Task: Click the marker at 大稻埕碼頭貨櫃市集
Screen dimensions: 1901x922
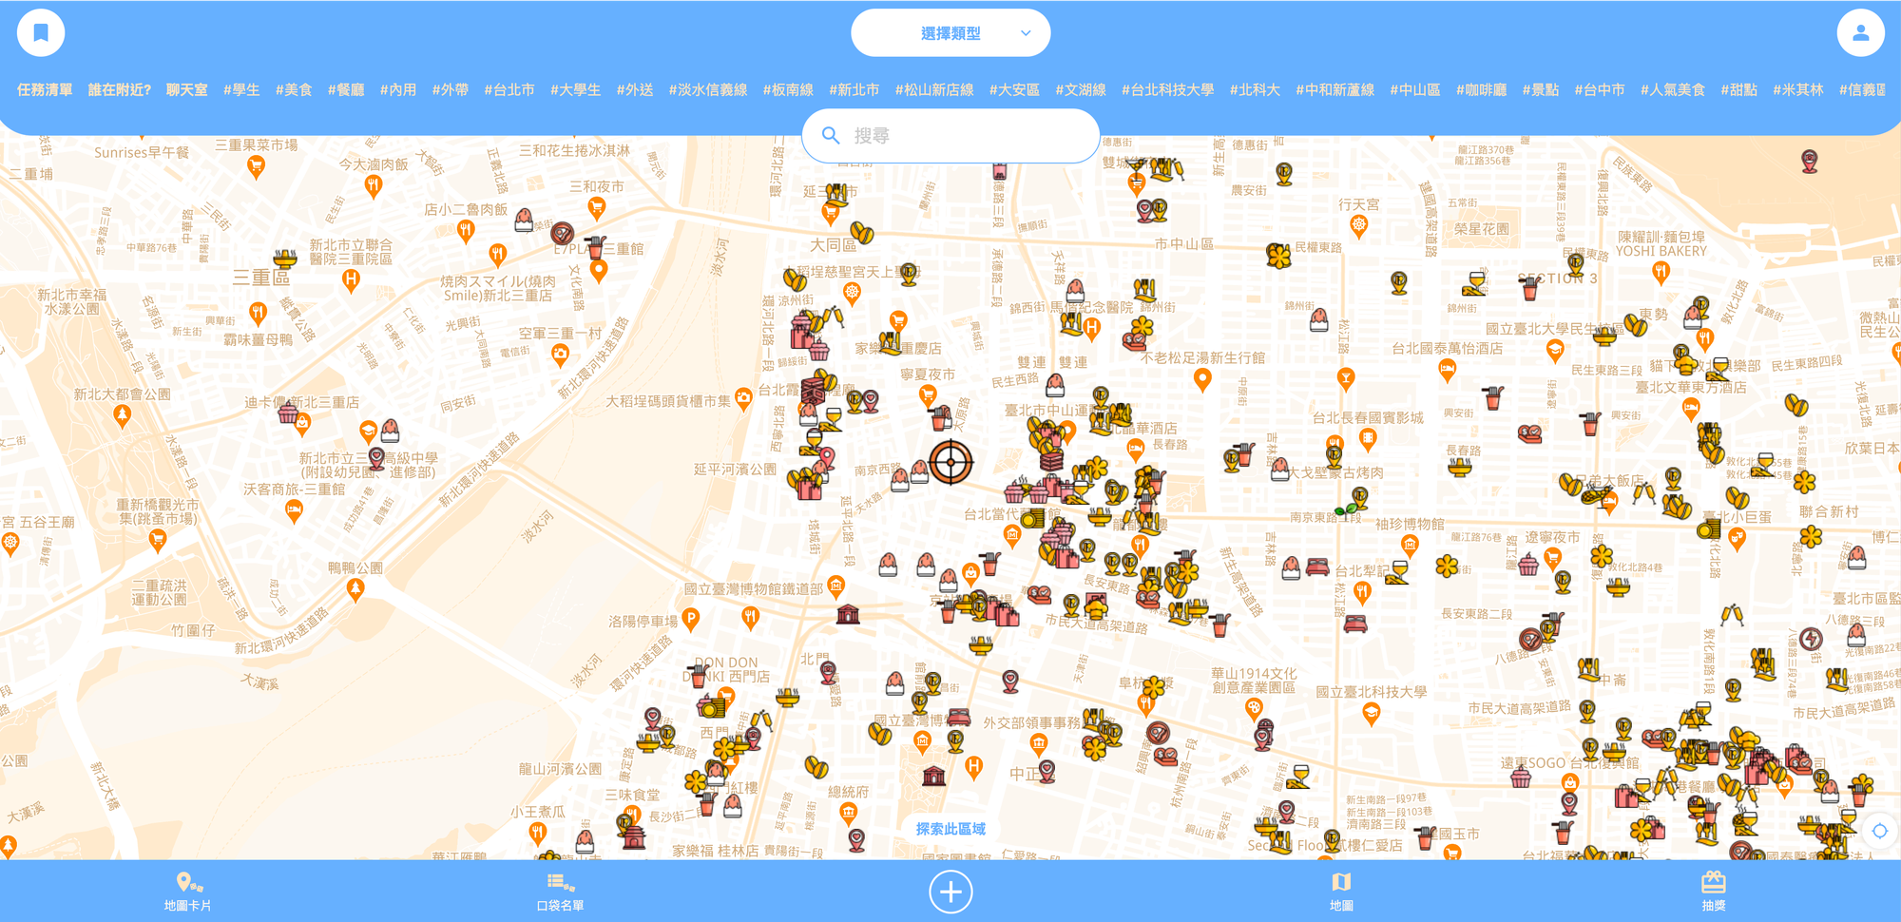Action: coord(743,400)
